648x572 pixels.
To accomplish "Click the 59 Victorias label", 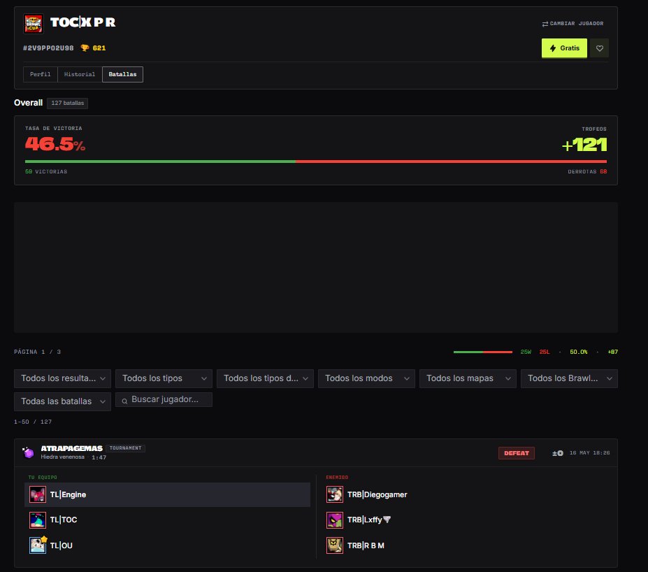I will pyautogui.click(x=46, y=171).
